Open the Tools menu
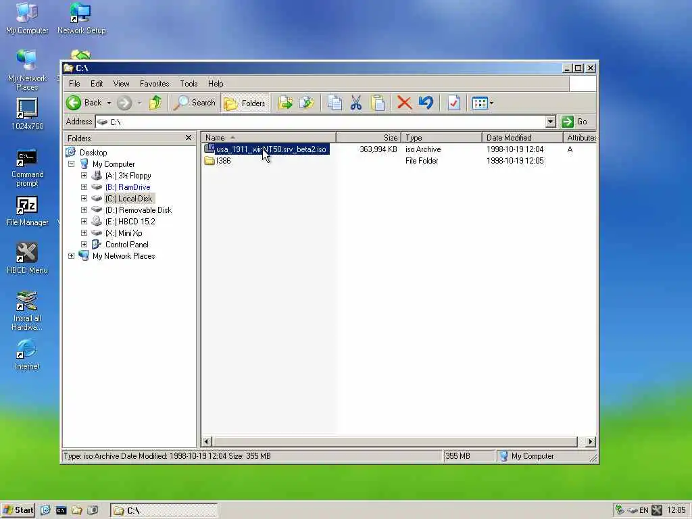This screenshot has height=519, width=692. coord(189,83)
